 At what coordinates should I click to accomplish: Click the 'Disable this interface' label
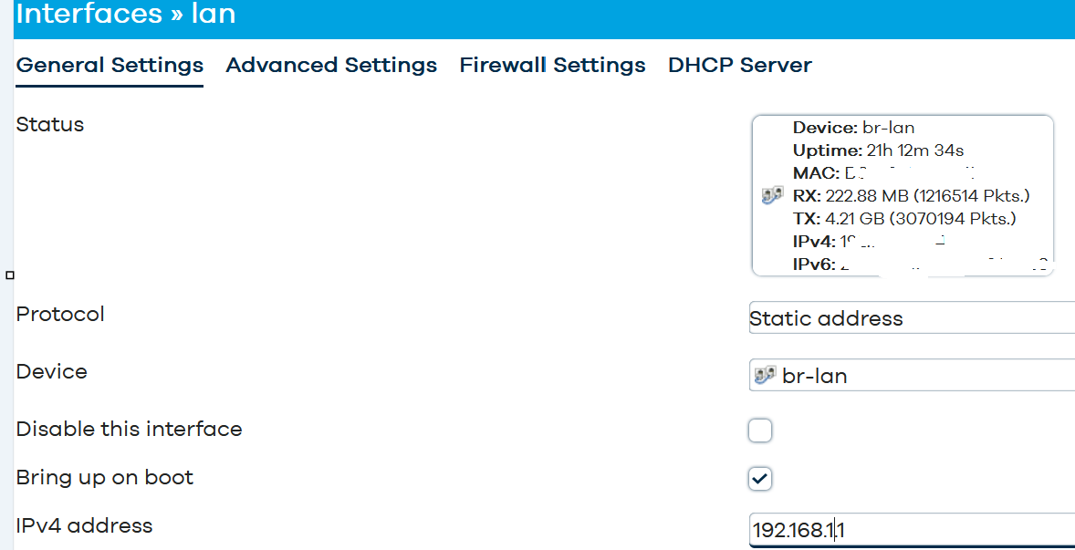[x=129, y=430]
